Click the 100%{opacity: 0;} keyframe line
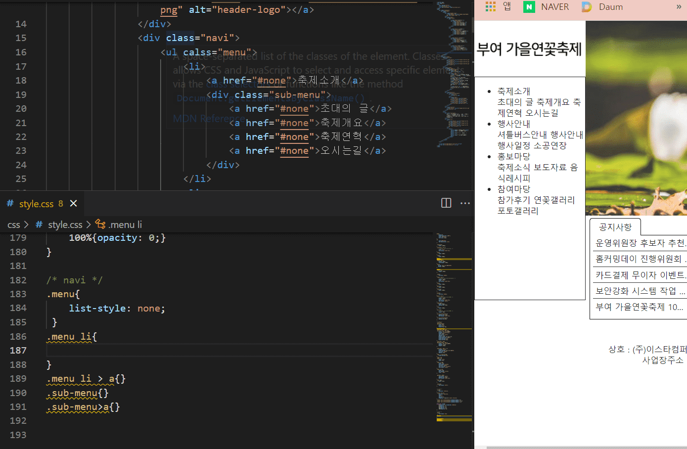 pos(117,238)
